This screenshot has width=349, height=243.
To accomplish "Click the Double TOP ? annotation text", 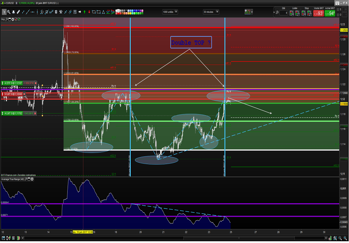I will pyautogui.click(x=191, y=42).
